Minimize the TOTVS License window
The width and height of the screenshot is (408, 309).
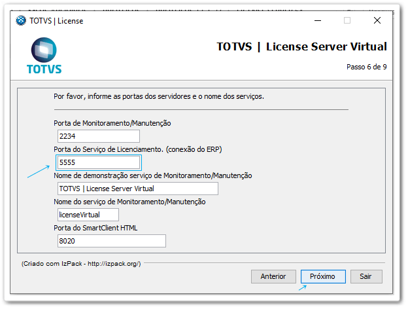point(318,20)
